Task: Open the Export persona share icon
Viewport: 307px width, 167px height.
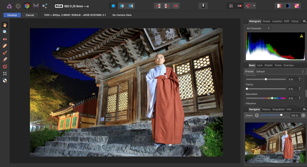Action: pos(45,6)
